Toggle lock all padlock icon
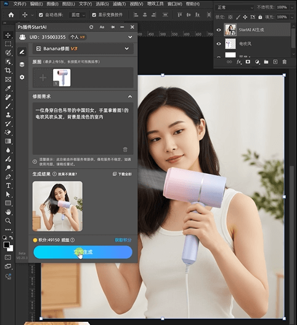Viewport: 297px width, 325px height. click(x=260, y=17)
